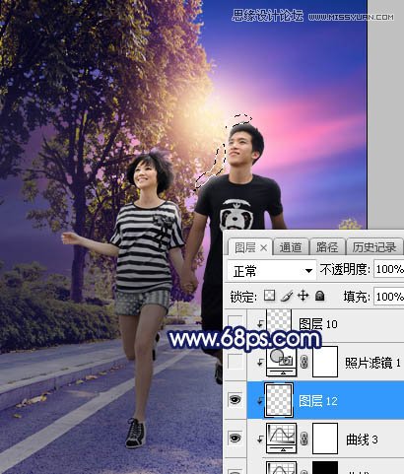Select the black mask below 曲线 3
The image size is (404, 474).
[325, 467]
